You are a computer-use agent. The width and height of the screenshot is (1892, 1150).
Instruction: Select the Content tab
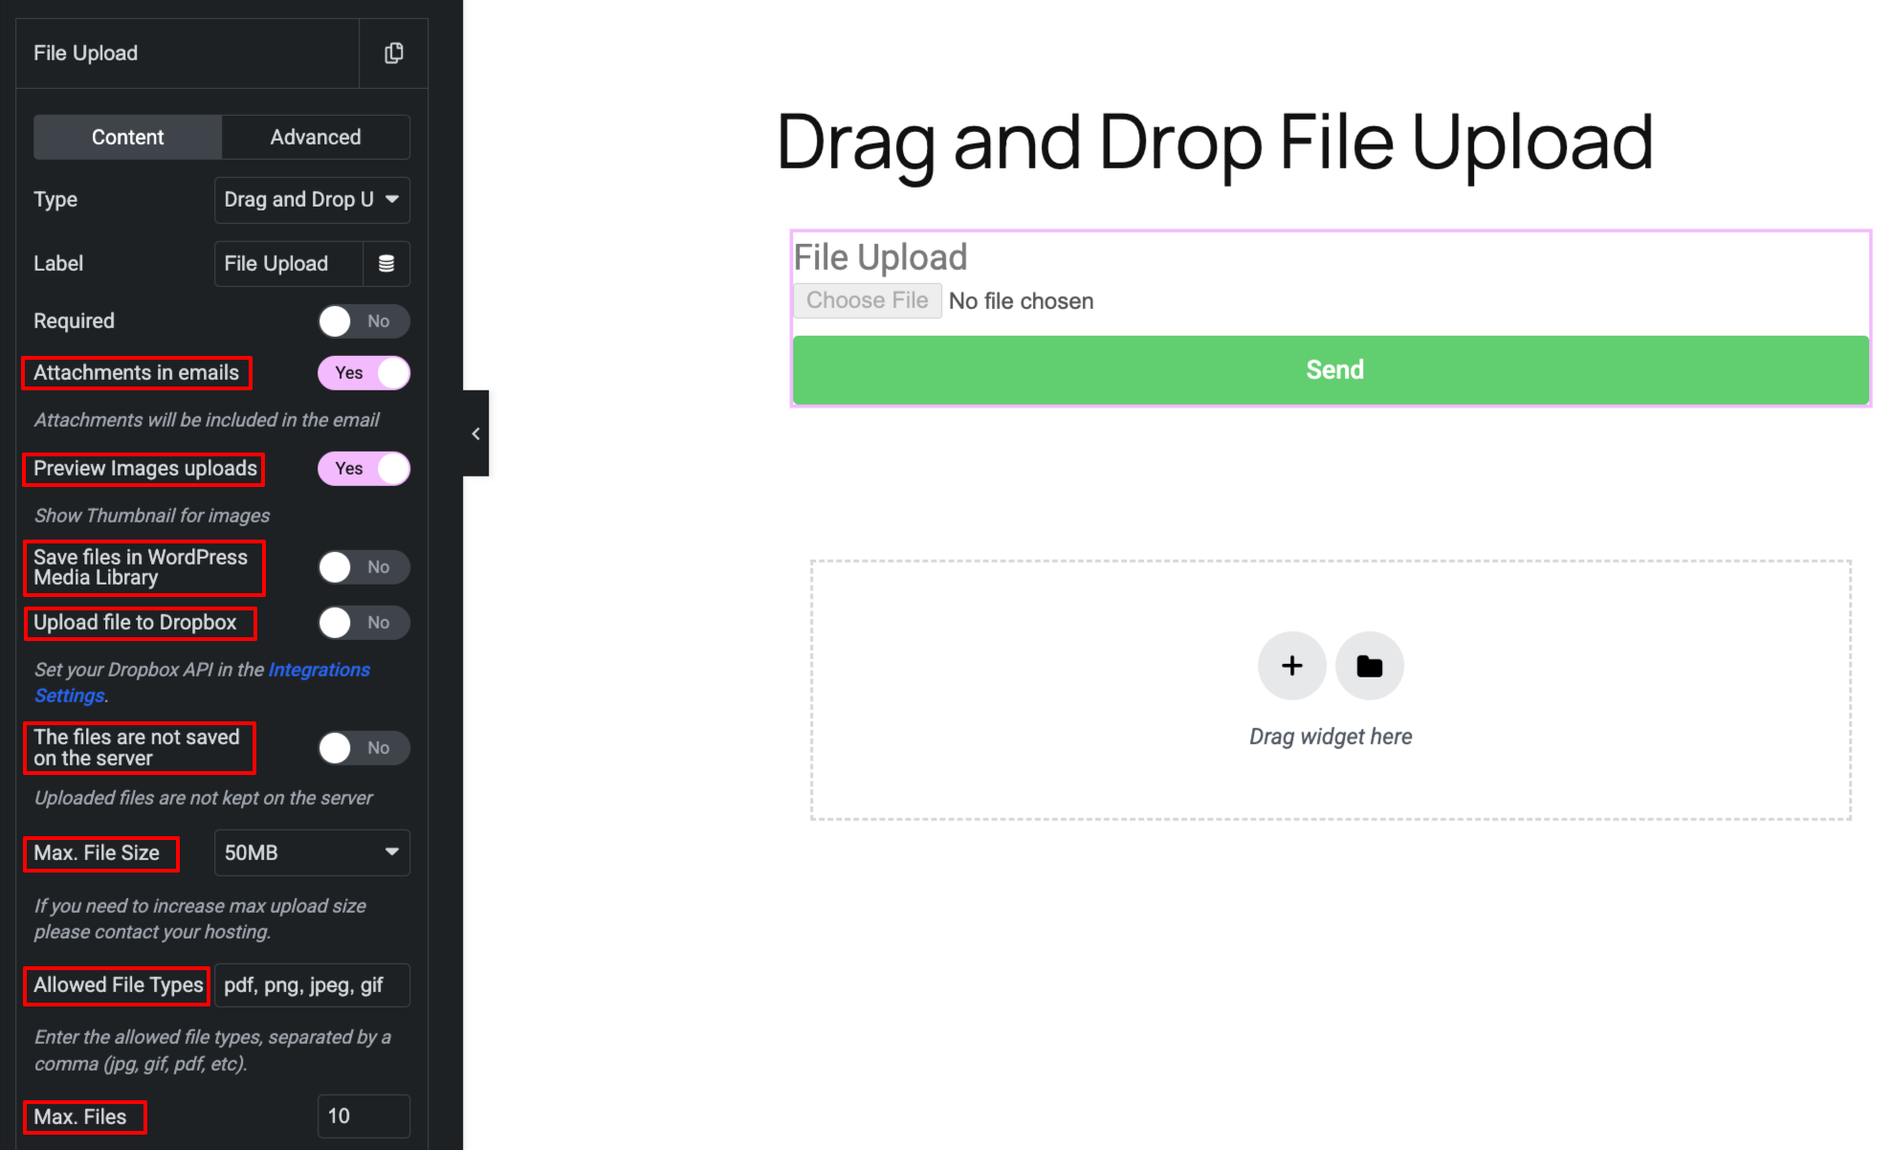click(127, 137)
